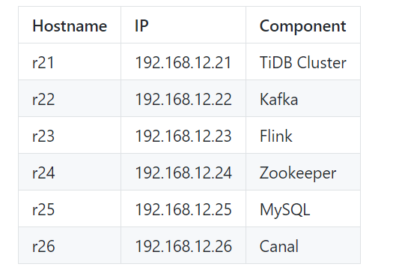
Task: Click the Component column header
Action: [x=303, y=25]
